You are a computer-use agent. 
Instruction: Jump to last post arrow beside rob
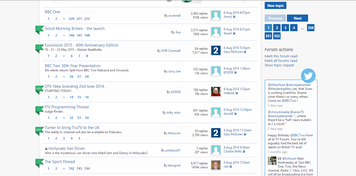231,166
